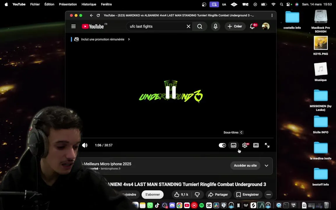Viewport: 336px width, 210px height.
Task: Select the MISSIONEN (by Lesko) folder
Action: 321,100
